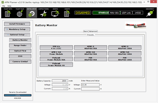Screen dimensions: 158x103
Task: Select APM2.0 AttoPilot 180A preset
Action: point(125,48)
